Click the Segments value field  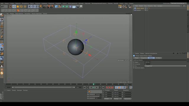148,64
